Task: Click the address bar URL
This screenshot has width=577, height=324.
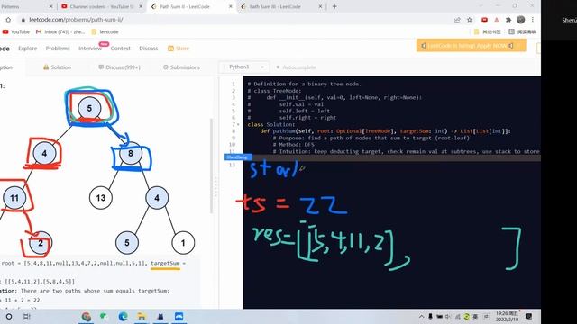Action: click(x=76, y=20)
